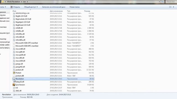Expand the arrow after bin in the path
Screen dimensions: 177x99
[27, 2]
